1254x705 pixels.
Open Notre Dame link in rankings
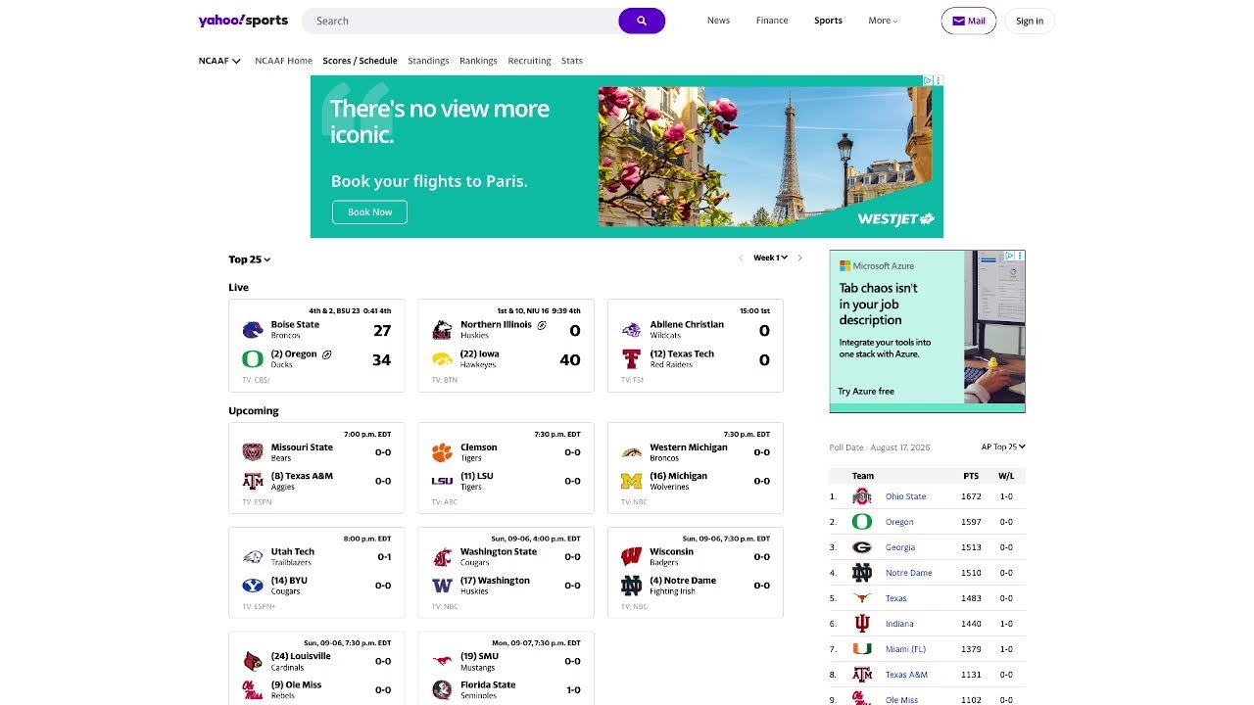click(x=908, y=573)
